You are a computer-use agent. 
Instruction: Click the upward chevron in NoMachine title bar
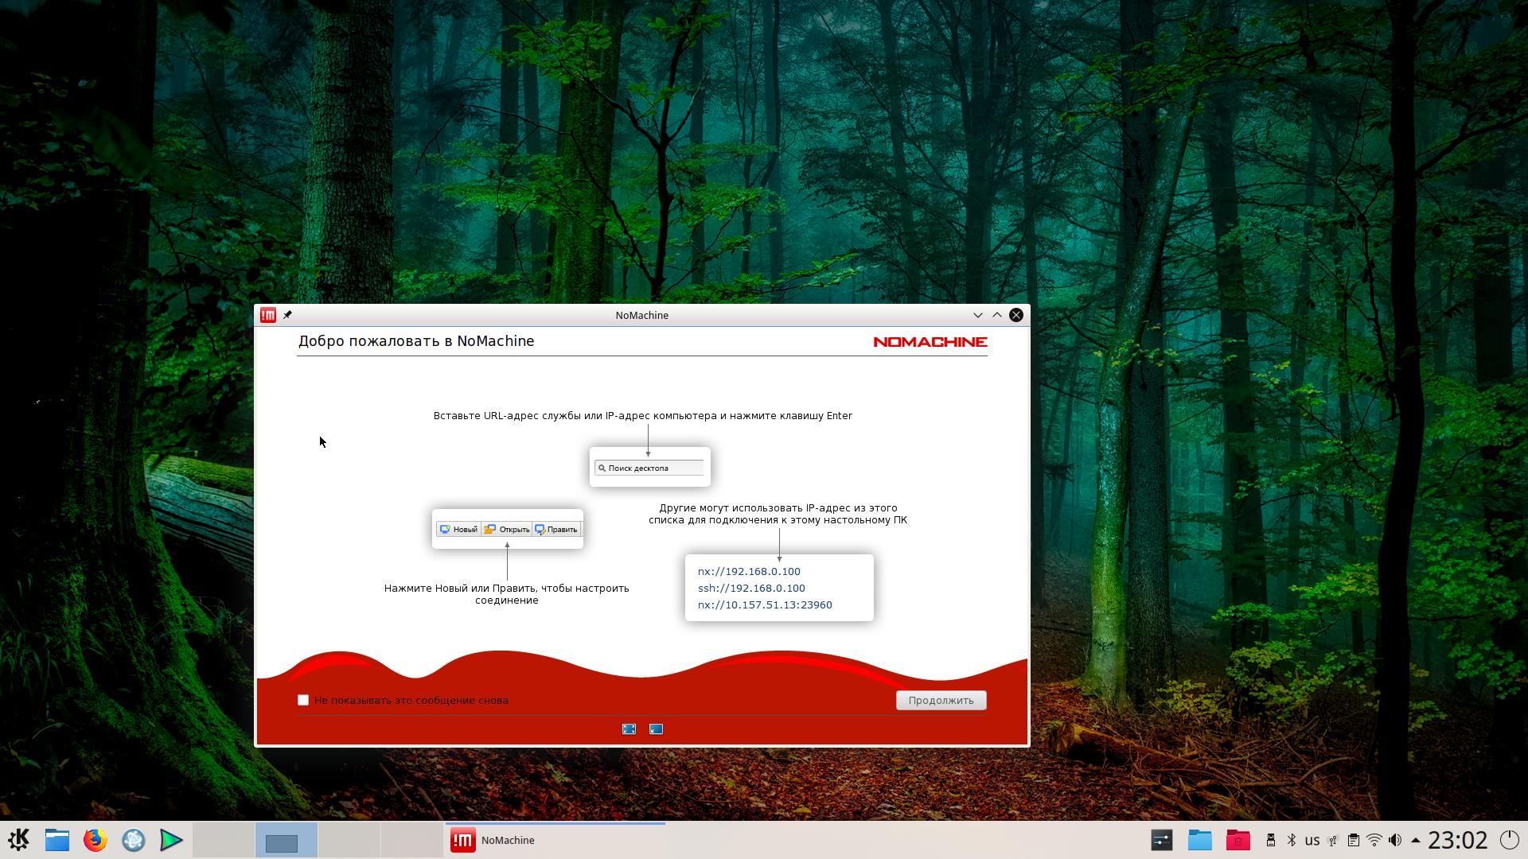click(996, 315)
